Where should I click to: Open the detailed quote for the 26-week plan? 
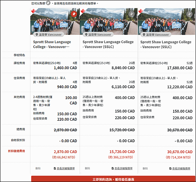(x=123, y=168)
